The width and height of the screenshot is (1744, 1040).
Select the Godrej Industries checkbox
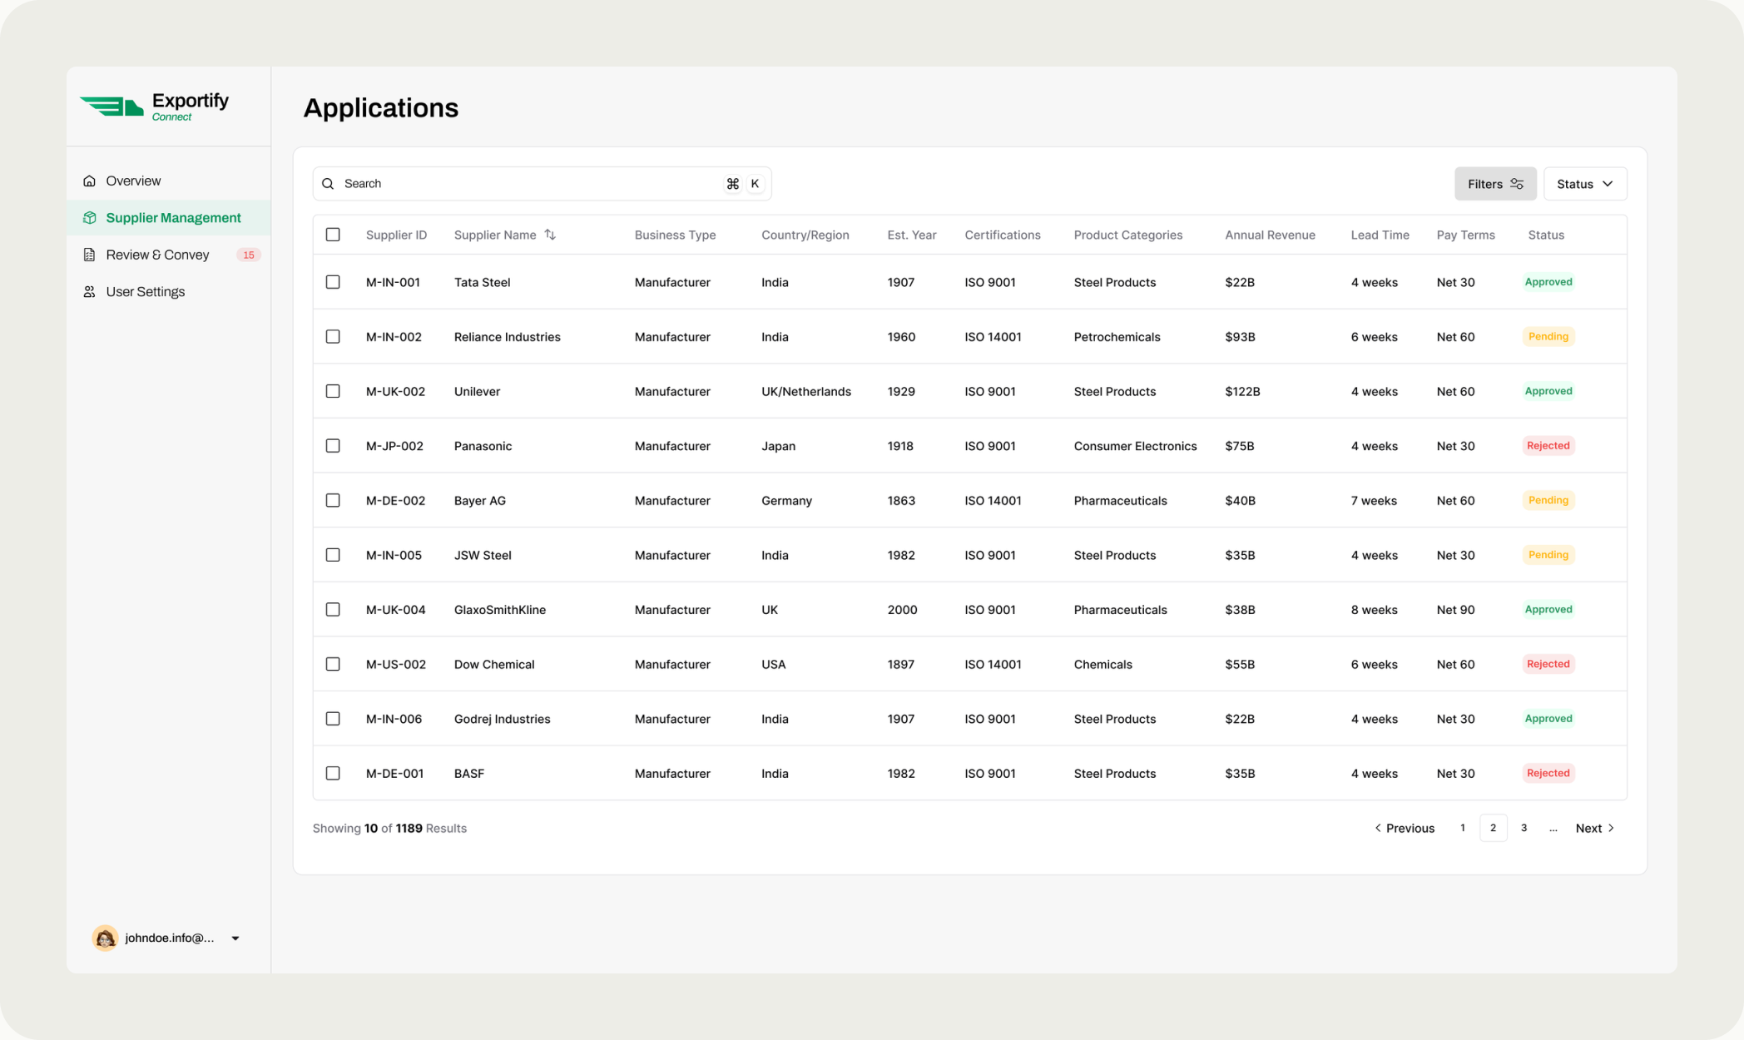(333, 719)
